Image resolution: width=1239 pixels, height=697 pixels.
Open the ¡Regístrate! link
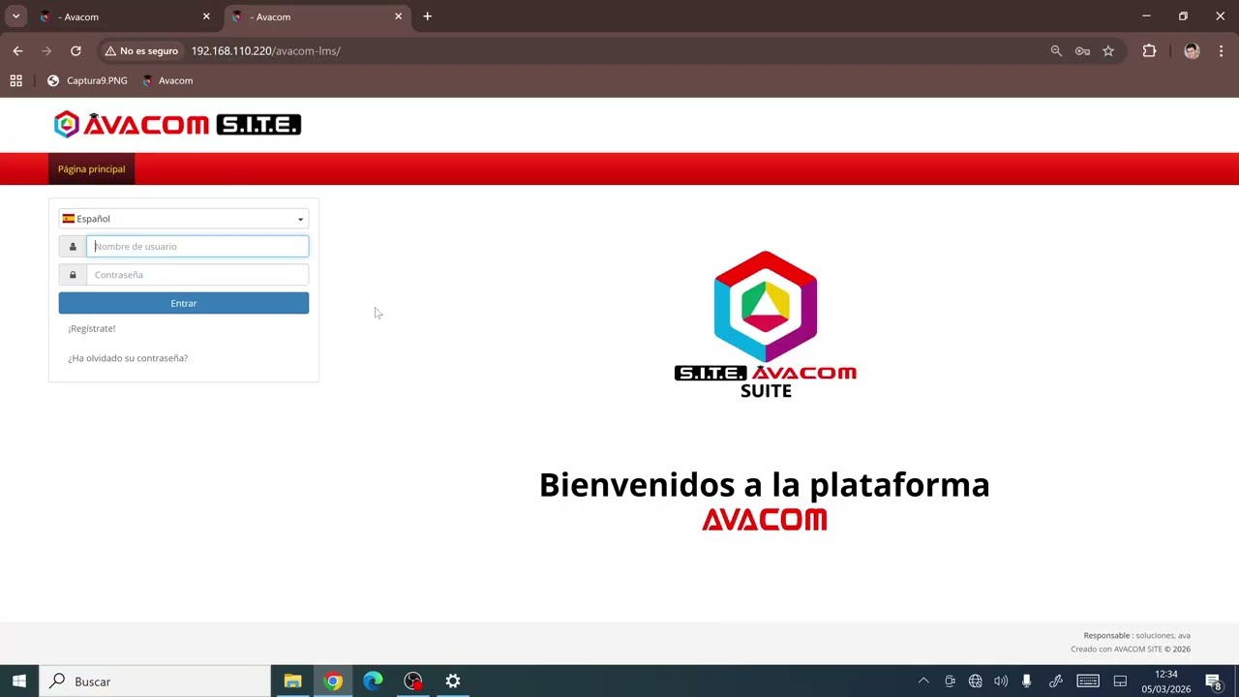92,329
